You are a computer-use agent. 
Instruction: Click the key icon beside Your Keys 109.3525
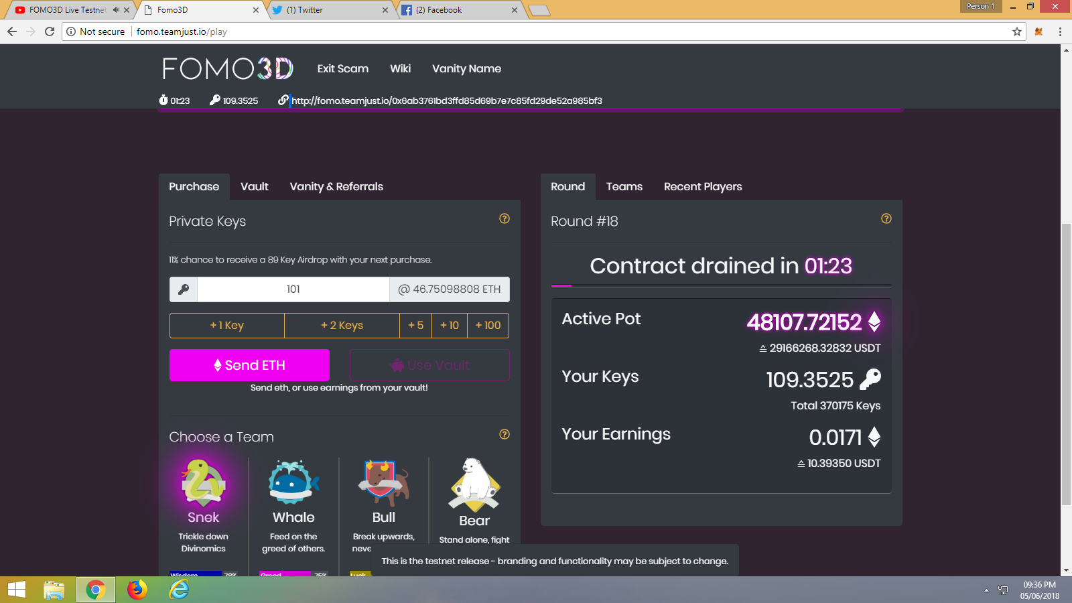pyautogui.click(x=870, y=379)
